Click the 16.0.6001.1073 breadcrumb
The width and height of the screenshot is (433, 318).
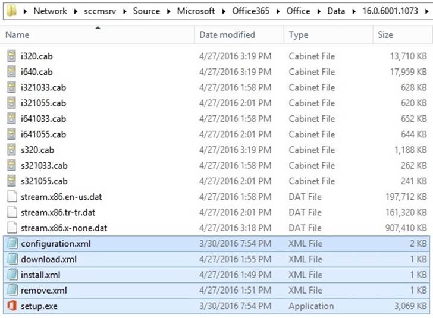tap(390, 11)
